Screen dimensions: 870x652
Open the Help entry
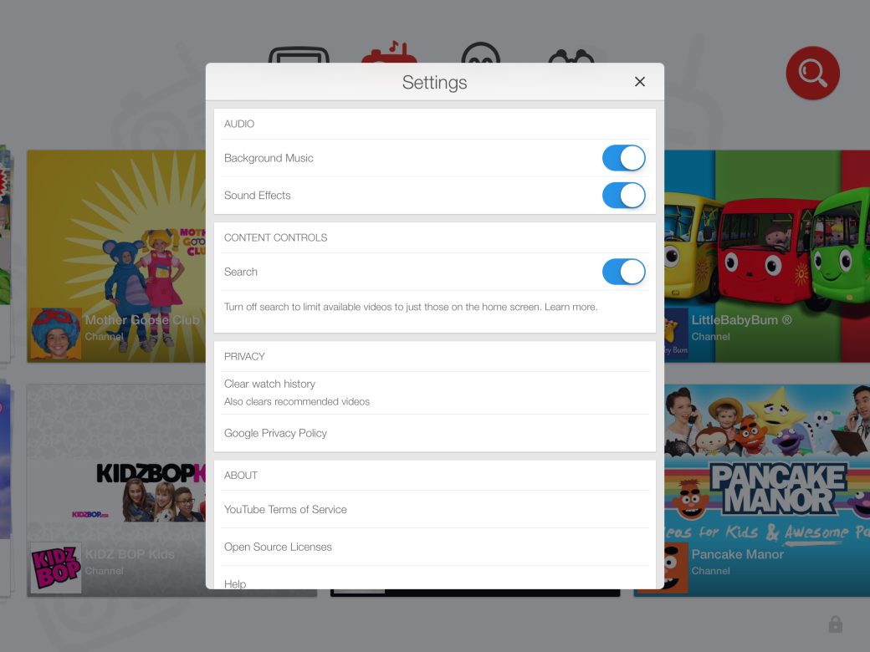coord(235,583)
